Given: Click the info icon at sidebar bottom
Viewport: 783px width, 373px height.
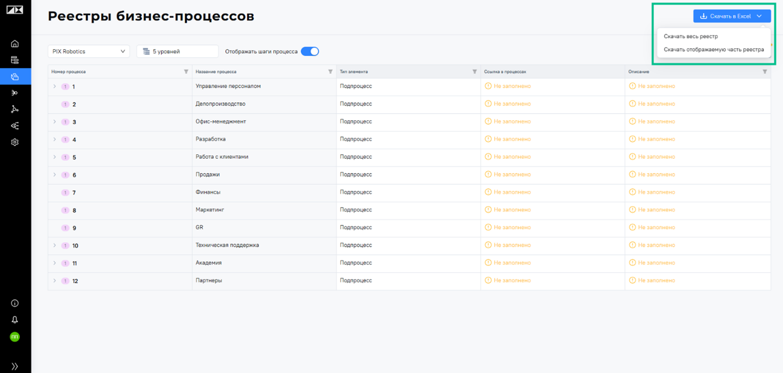Looking at the screenshot, I should coord(15,303).
